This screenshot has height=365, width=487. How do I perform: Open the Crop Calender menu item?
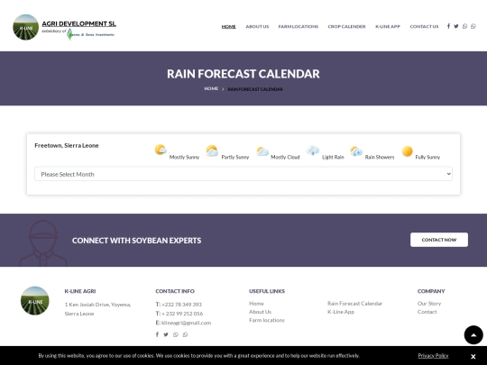(346, 26)
